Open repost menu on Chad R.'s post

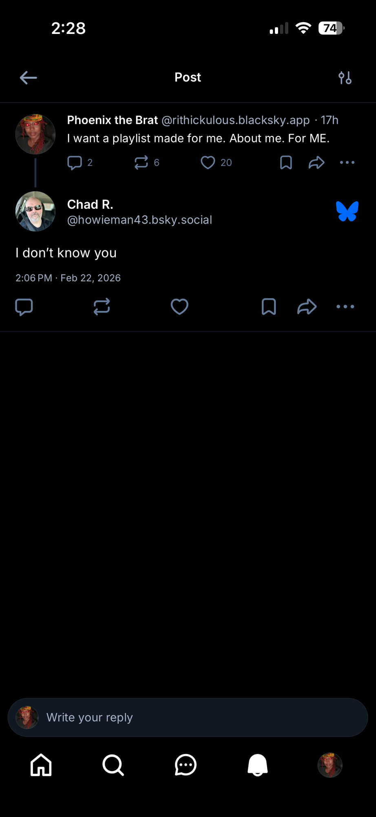102,307
